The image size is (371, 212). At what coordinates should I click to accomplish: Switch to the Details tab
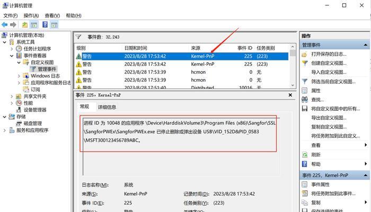[x=107, y=107]
